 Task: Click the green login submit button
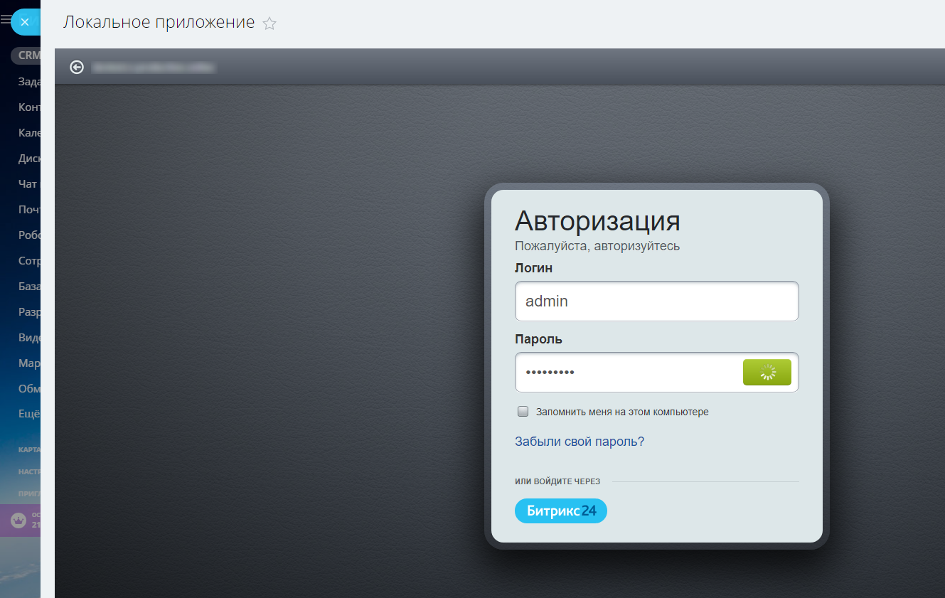coord(767,372)
